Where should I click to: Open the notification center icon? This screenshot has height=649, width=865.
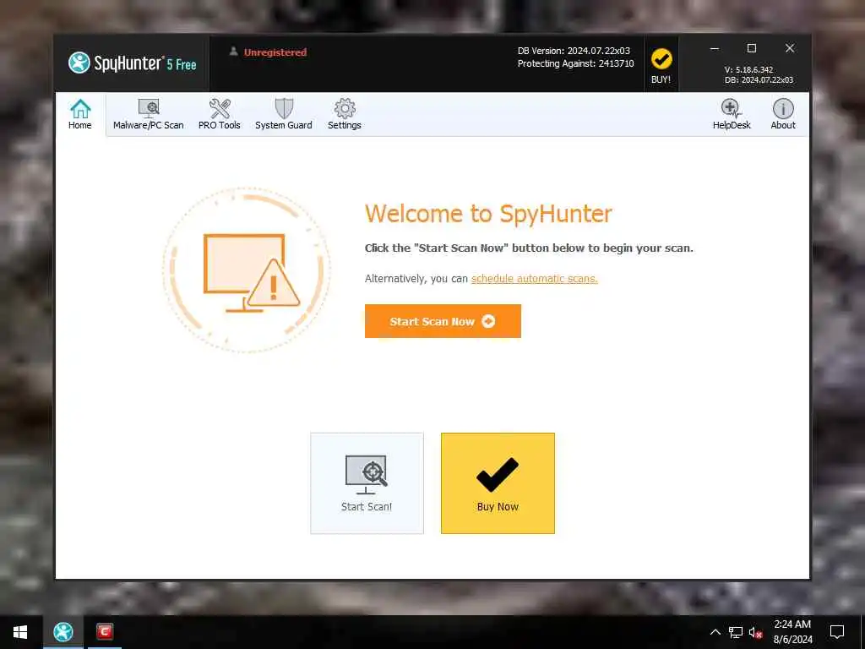tap(837, 632)
